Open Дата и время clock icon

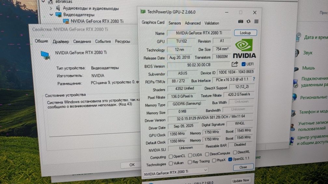click(x=298, y=37)
